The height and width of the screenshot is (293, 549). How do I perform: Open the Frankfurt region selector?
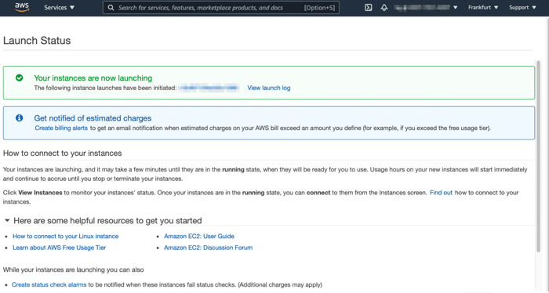coord(483,7)
